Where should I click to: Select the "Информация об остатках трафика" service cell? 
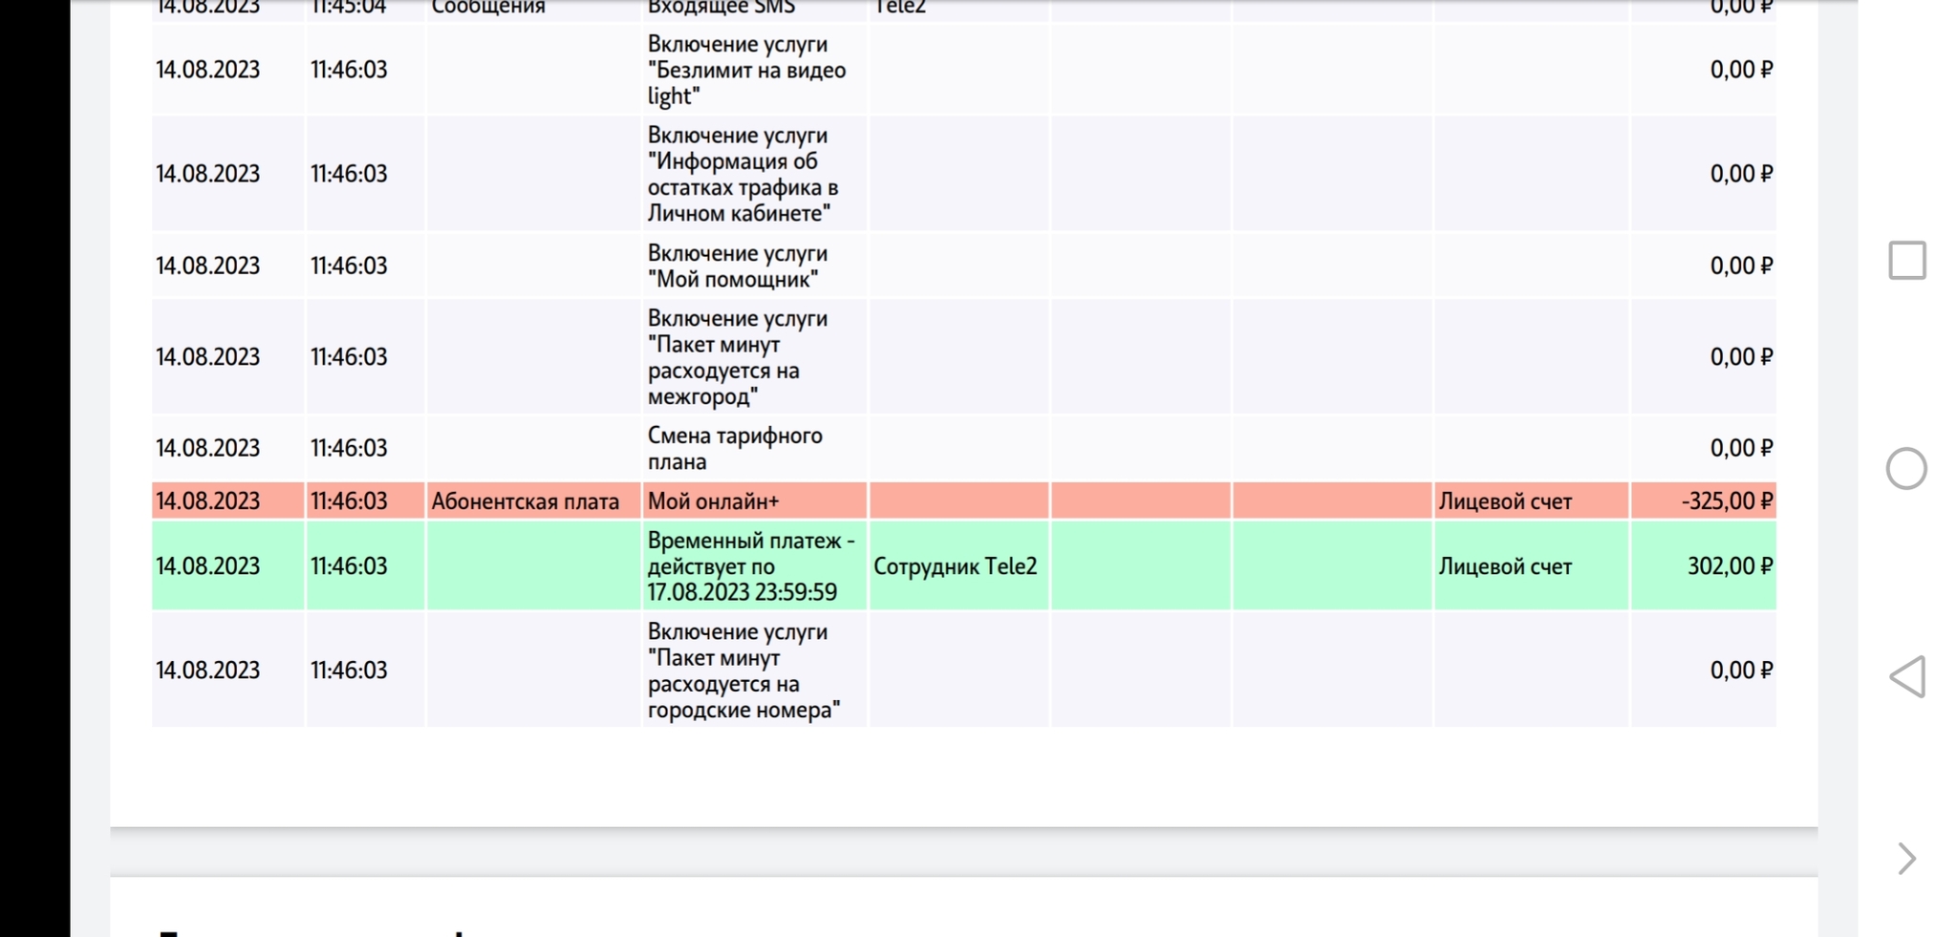tap(755, 174)
